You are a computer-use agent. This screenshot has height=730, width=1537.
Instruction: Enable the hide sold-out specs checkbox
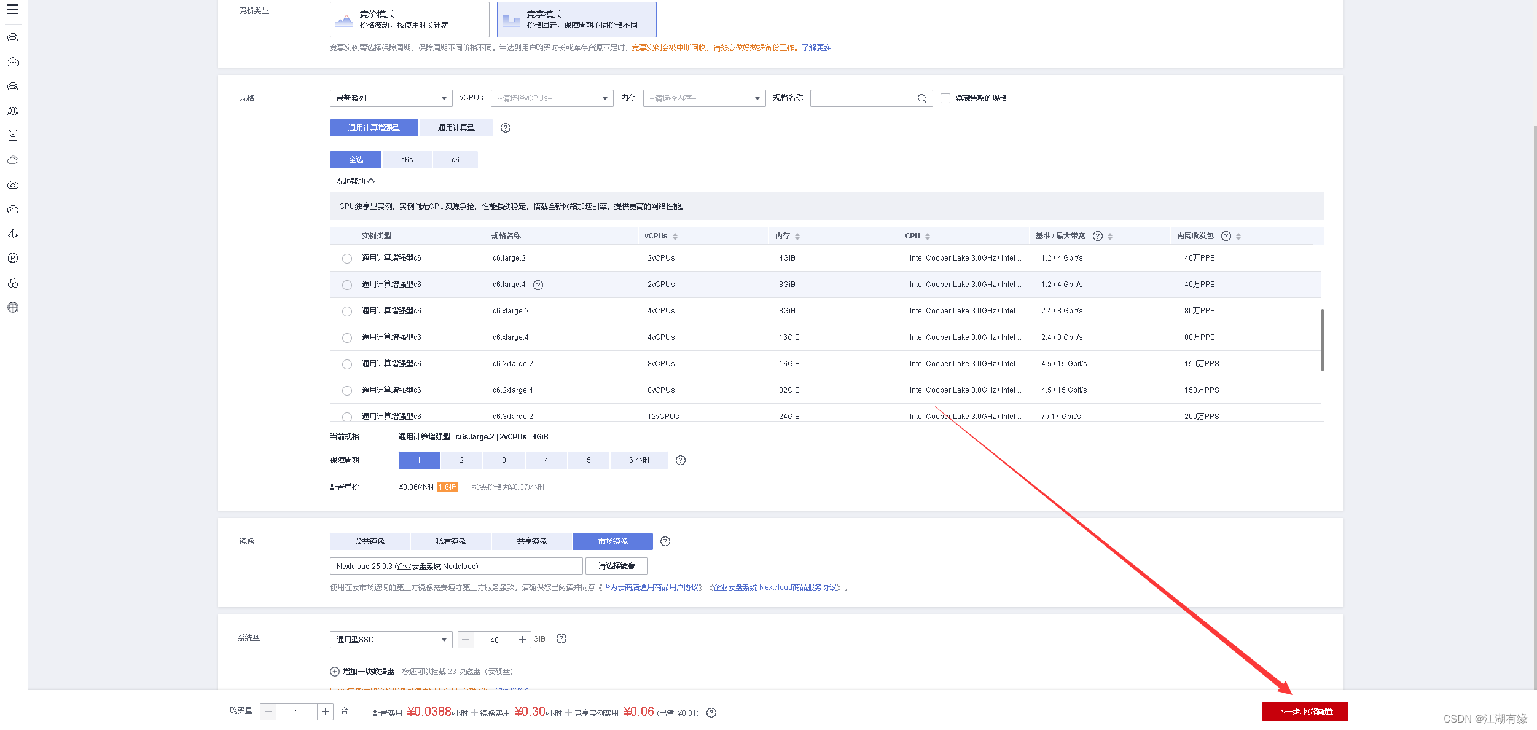point(945,98)
